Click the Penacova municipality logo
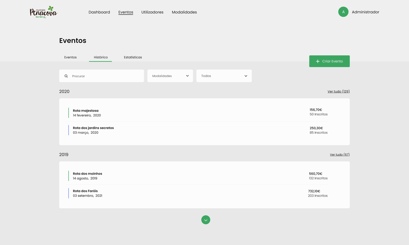Viewport: 409px width, 245px height. point(43,12)
